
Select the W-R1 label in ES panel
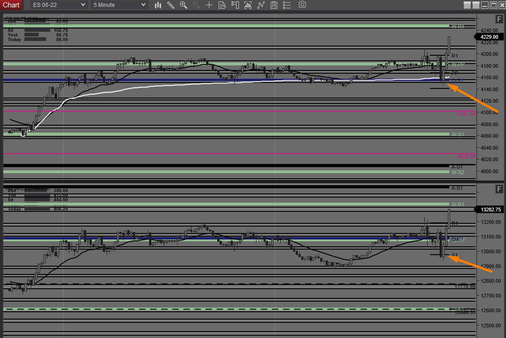point(458,26)
